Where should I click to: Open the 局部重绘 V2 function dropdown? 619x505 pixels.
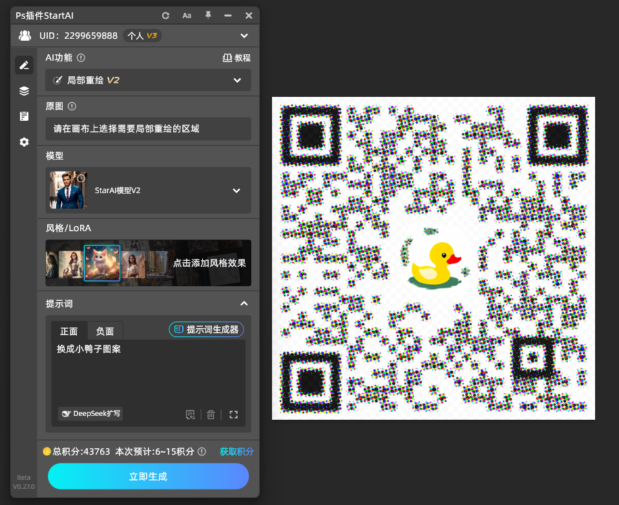pos(149,80)
